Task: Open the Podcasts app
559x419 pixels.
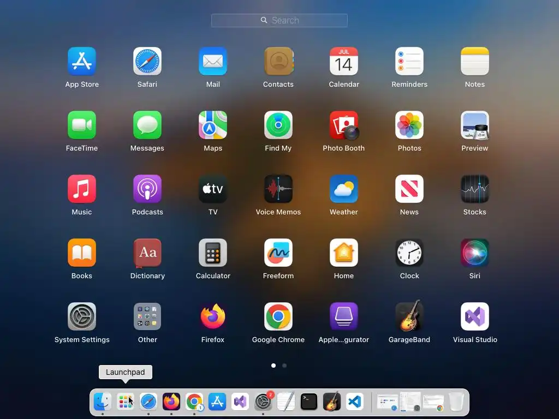Action: 147,189
